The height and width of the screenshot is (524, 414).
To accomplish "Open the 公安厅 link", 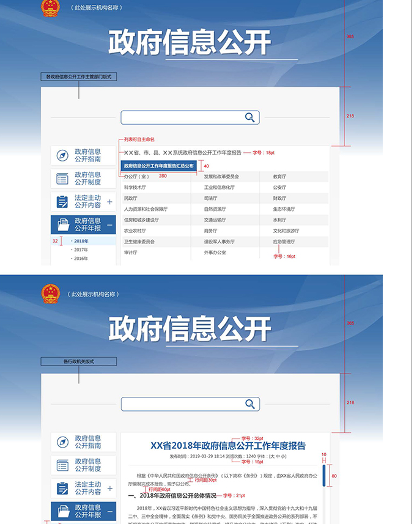I will point(279,187).
